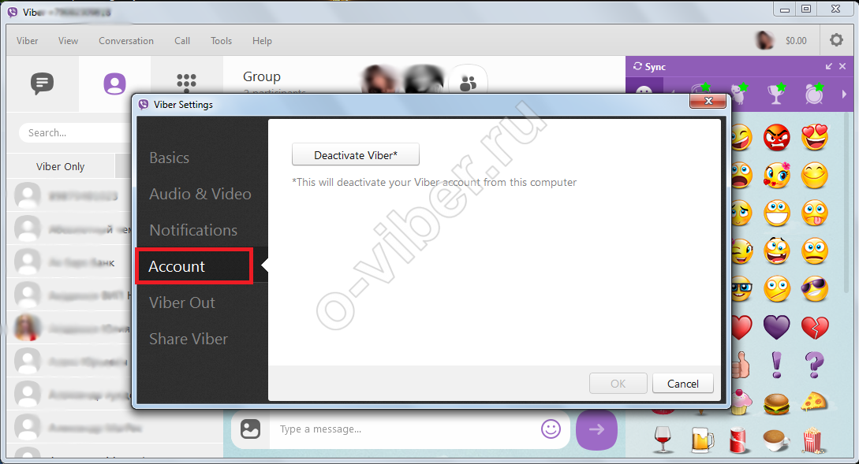Open the chats list icon
Viewport: 859px width, 464px height.
pyautogui.click(x=42, y=84)
